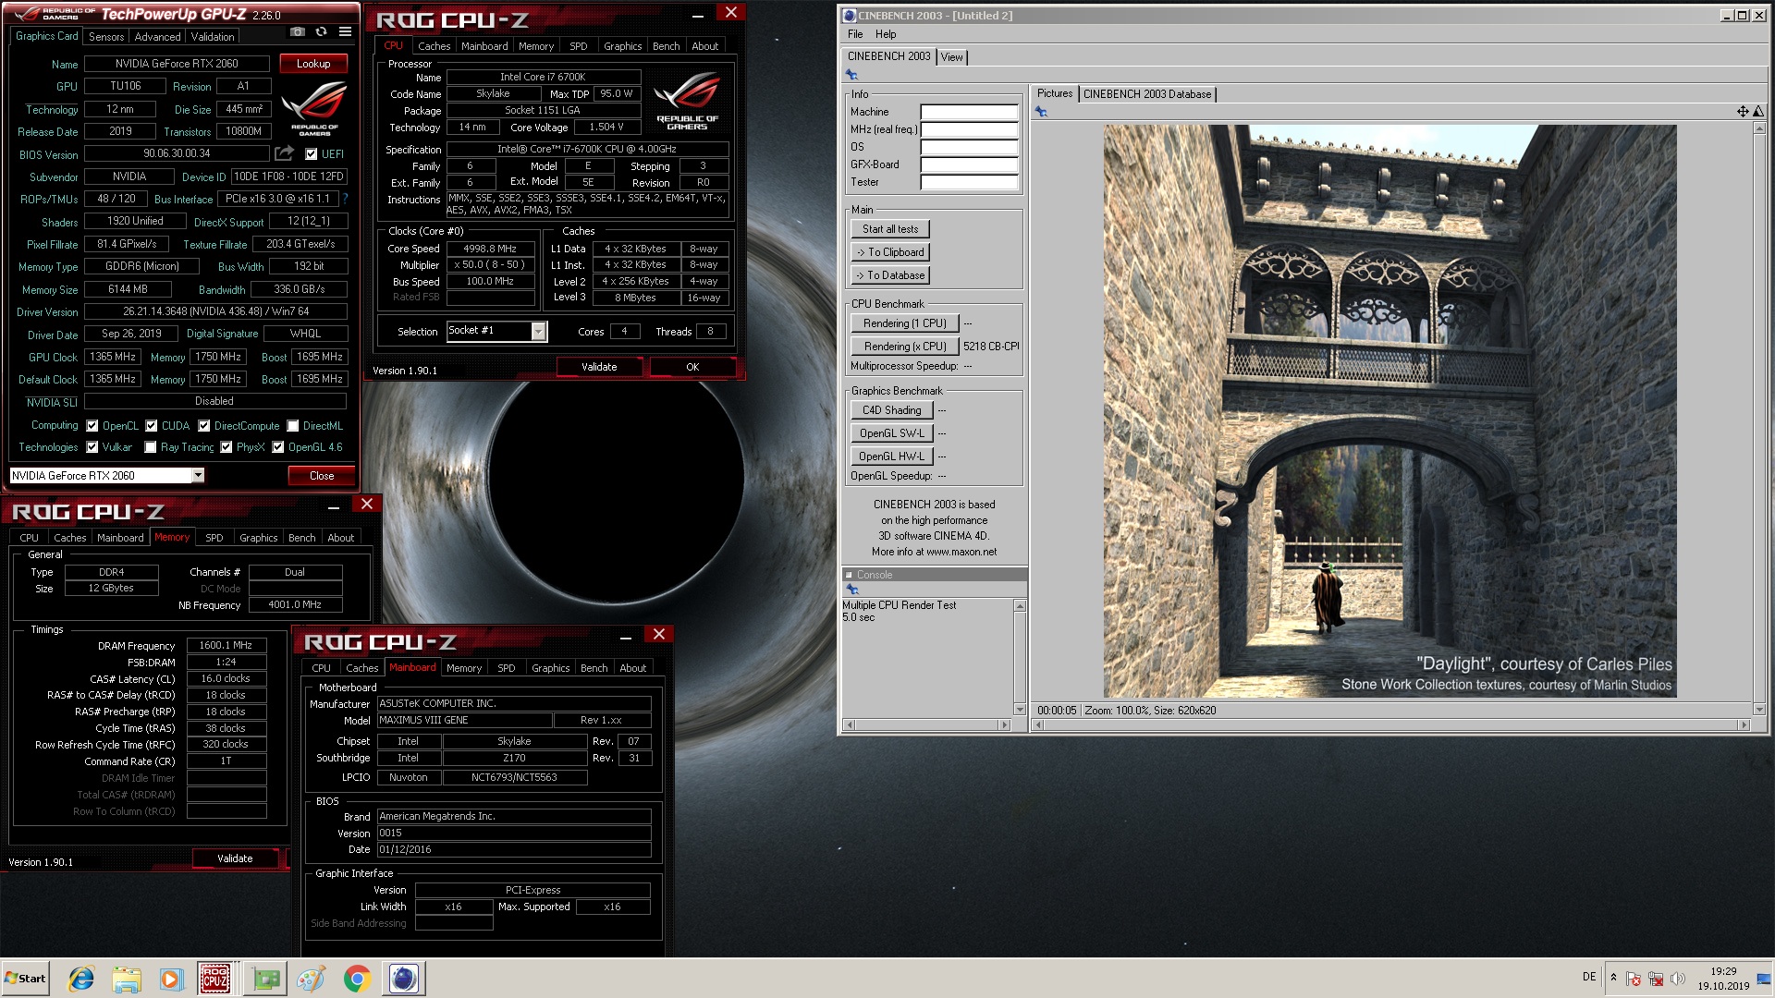Screen dimensions: 1775x998
Task: Open Windows Explorer folder in the taskbar
Action: tap(127, 979)
